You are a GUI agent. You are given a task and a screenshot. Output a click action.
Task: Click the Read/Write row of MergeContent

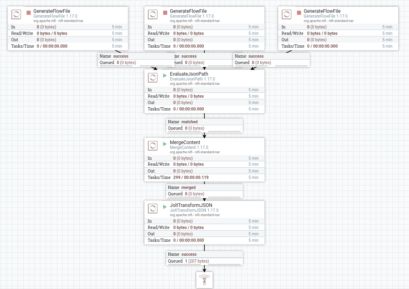point(204,164)
